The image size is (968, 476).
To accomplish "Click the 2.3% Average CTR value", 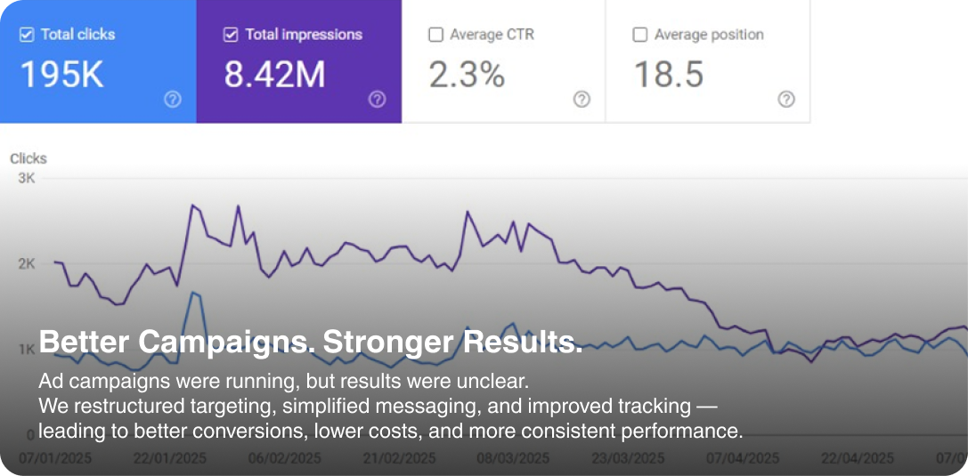I will click(467, 75).
